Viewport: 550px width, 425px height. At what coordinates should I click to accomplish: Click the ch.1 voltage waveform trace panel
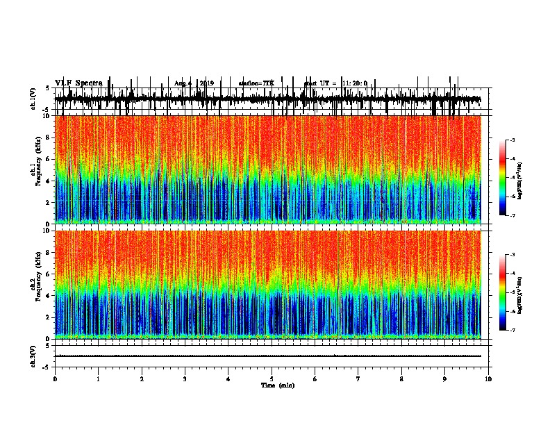tap(272, 99)
